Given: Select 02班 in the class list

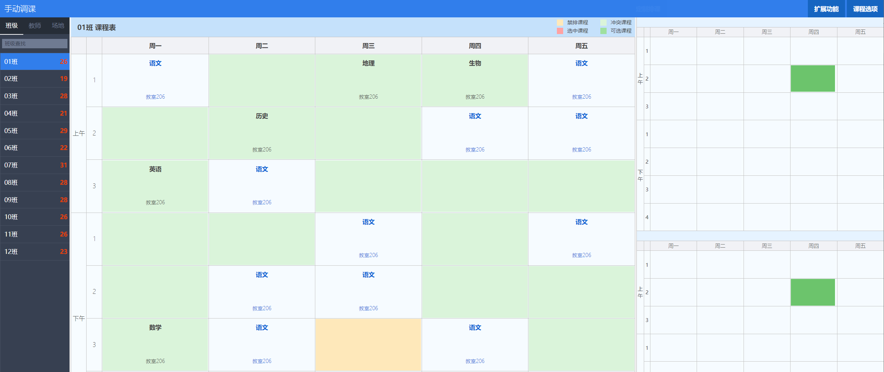Looking at the screenshot, I should coord(35,79).
